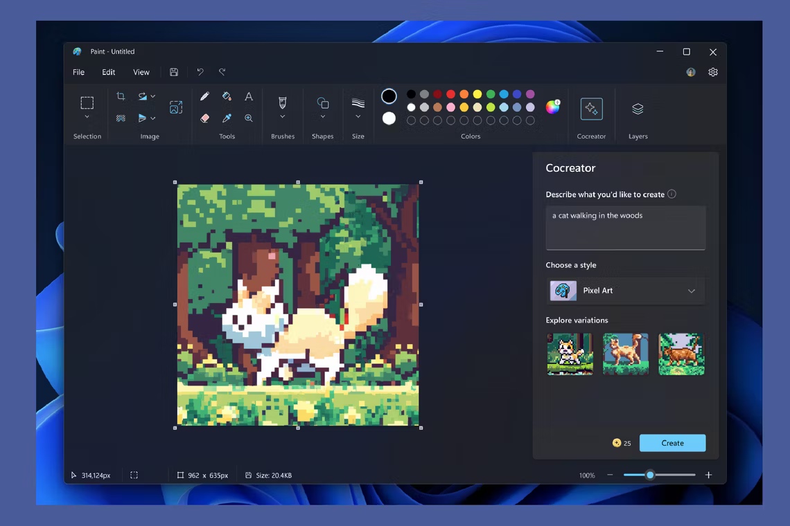Open the Edit menu
Screen dimensions: 790x526
(108, 72)
